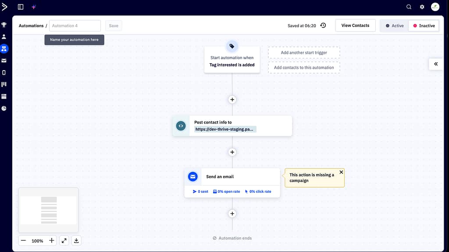Add step below Send an email

coord(232,214)
